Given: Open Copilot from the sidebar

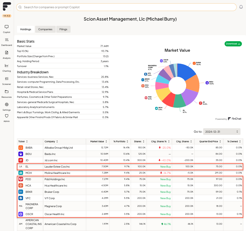Looking at the screenshot, I should pos(7,29).
